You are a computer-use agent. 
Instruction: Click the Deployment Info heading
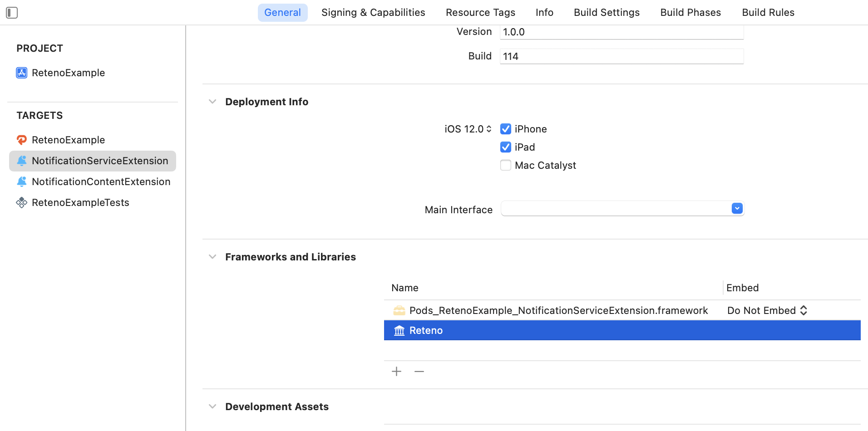pos(266,102)
